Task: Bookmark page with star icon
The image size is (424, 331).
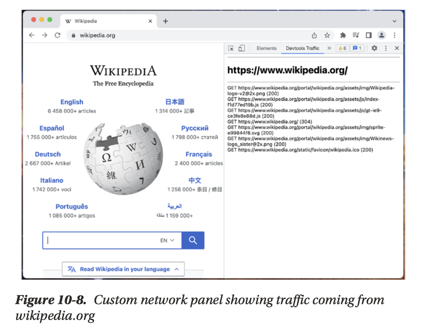Action: 327,35
